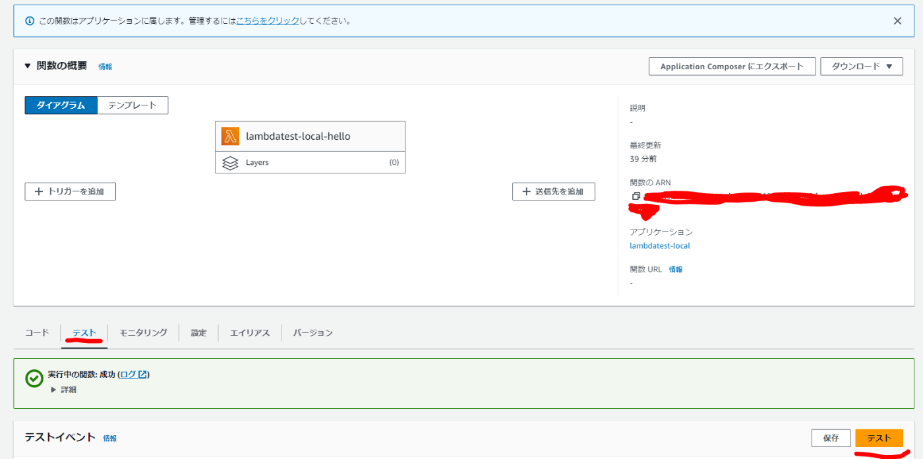
Task: Click the 送信先を追加 button
Action: pyautogui.click(x=554, y=191)
